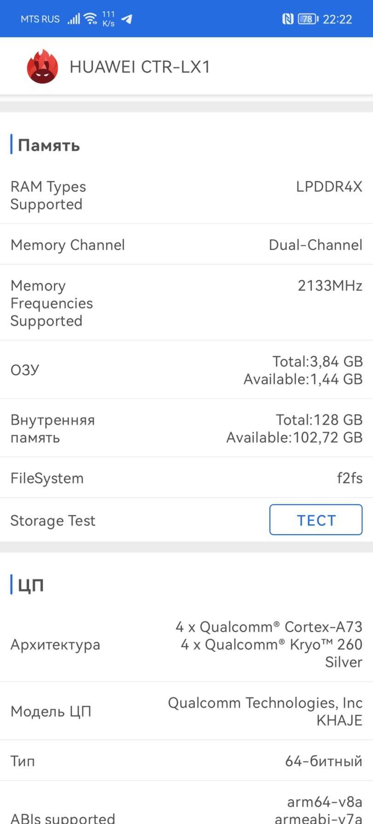Tap the Архитектура CPU cores row

186,644
